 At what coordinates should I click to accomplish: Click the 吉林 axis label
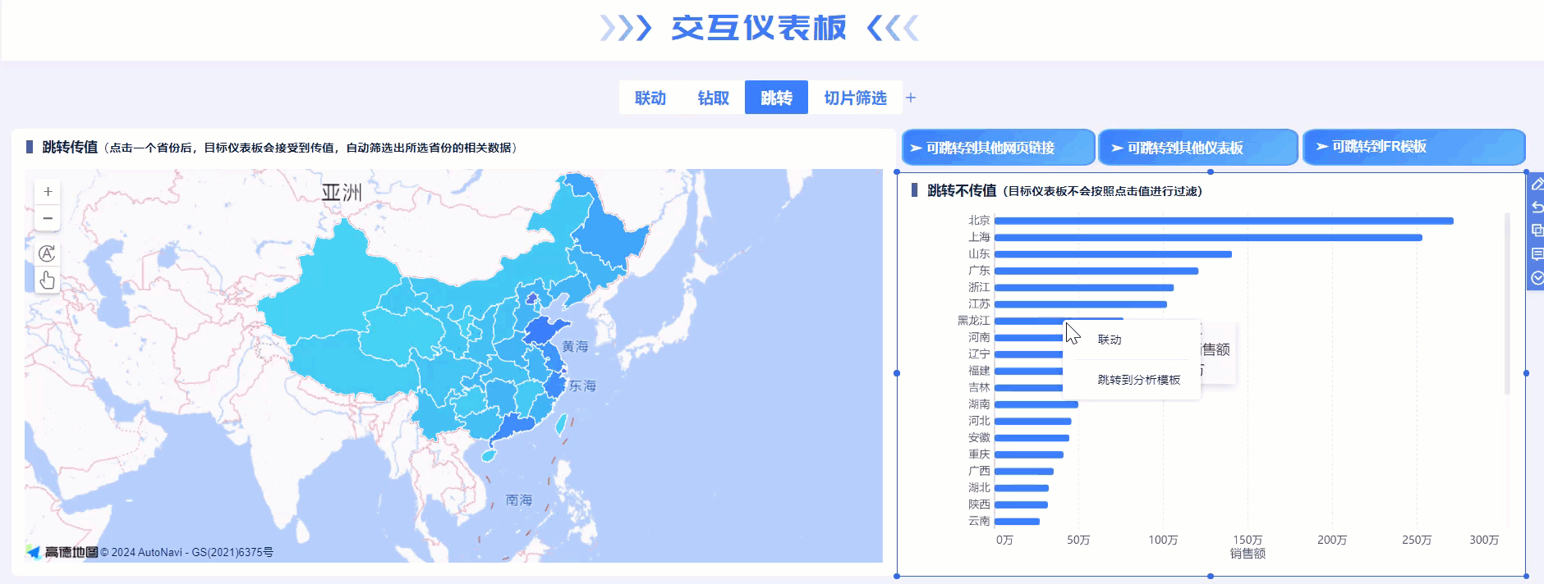tap(979, 387)
